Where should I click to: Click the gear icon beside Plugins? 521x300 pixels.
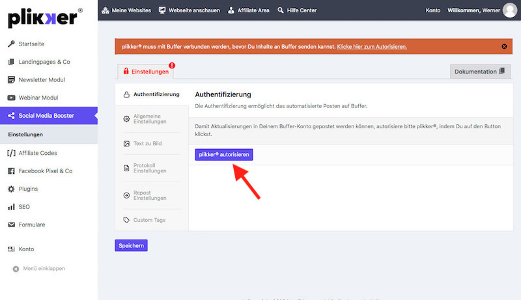pyautogui.click(x=12, y=189)
